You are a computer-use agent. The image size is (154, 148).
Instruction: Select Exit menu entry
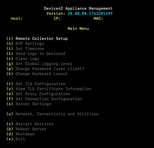pyautogui.click(x=20, y=139)
